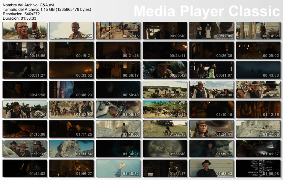Select the thumbnail marked 01:46:27

[x=72, y=168]
